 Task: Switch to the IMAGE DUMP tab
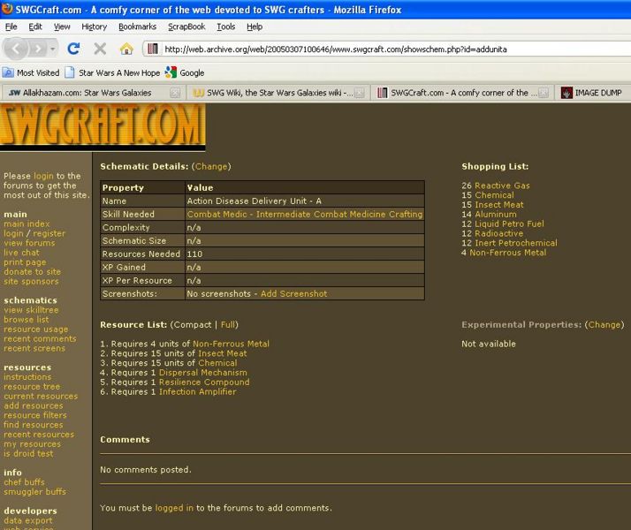pyautogui.click(x=594, y=92)
